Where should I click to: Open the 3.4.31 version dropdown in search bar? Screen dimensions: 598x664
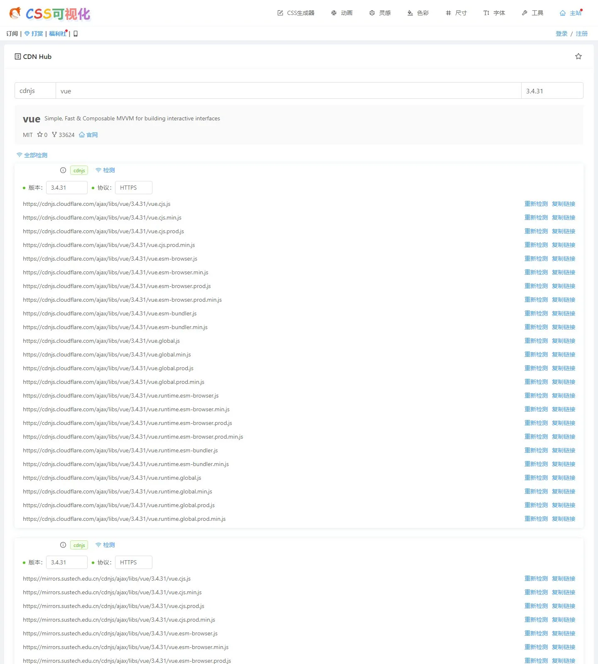coord(552,90)
